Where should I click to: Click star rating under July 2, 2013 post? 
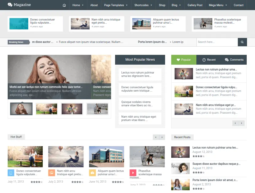(77, 182)
